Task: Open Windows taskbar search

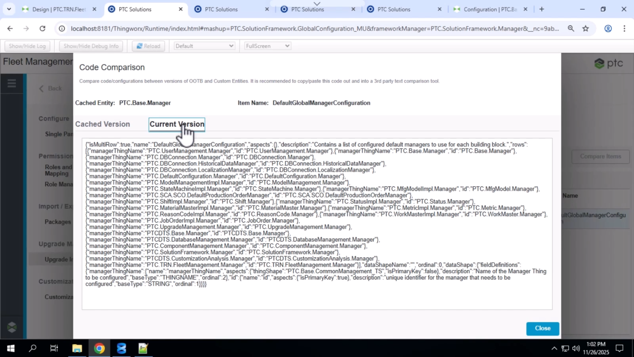Action: 32,348
